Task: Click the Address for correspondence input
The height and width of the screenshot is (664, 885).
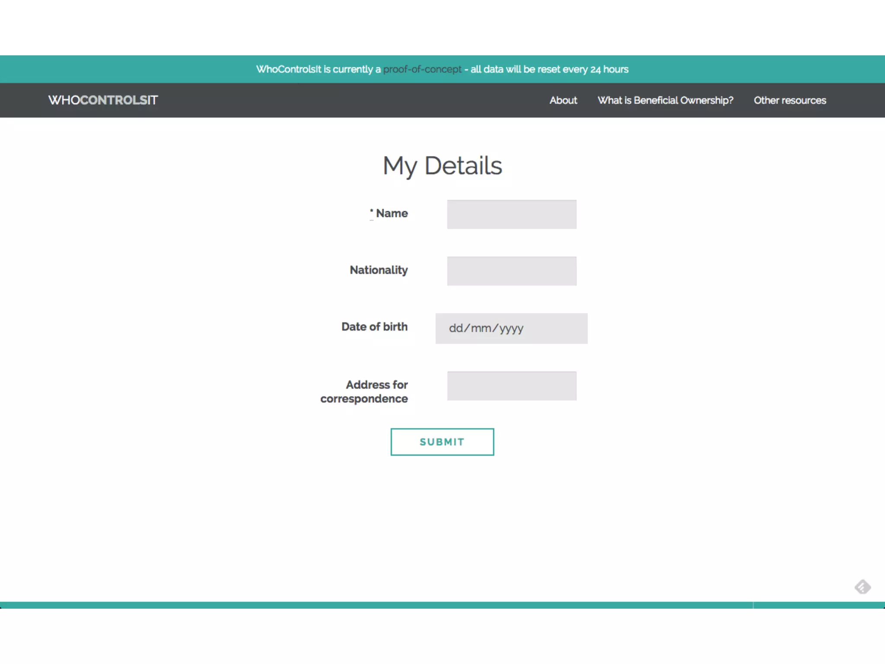Action: (511, 386)
